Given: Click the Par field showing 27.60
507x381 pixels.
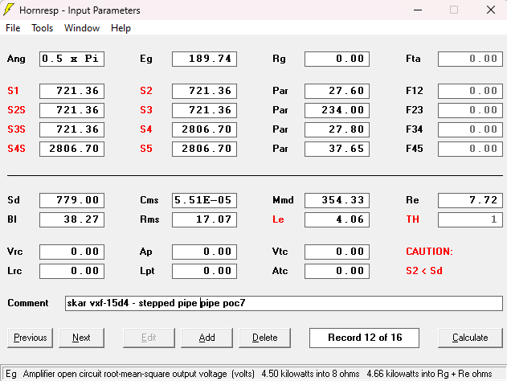Looking at the screenshot, I should 337,91.
